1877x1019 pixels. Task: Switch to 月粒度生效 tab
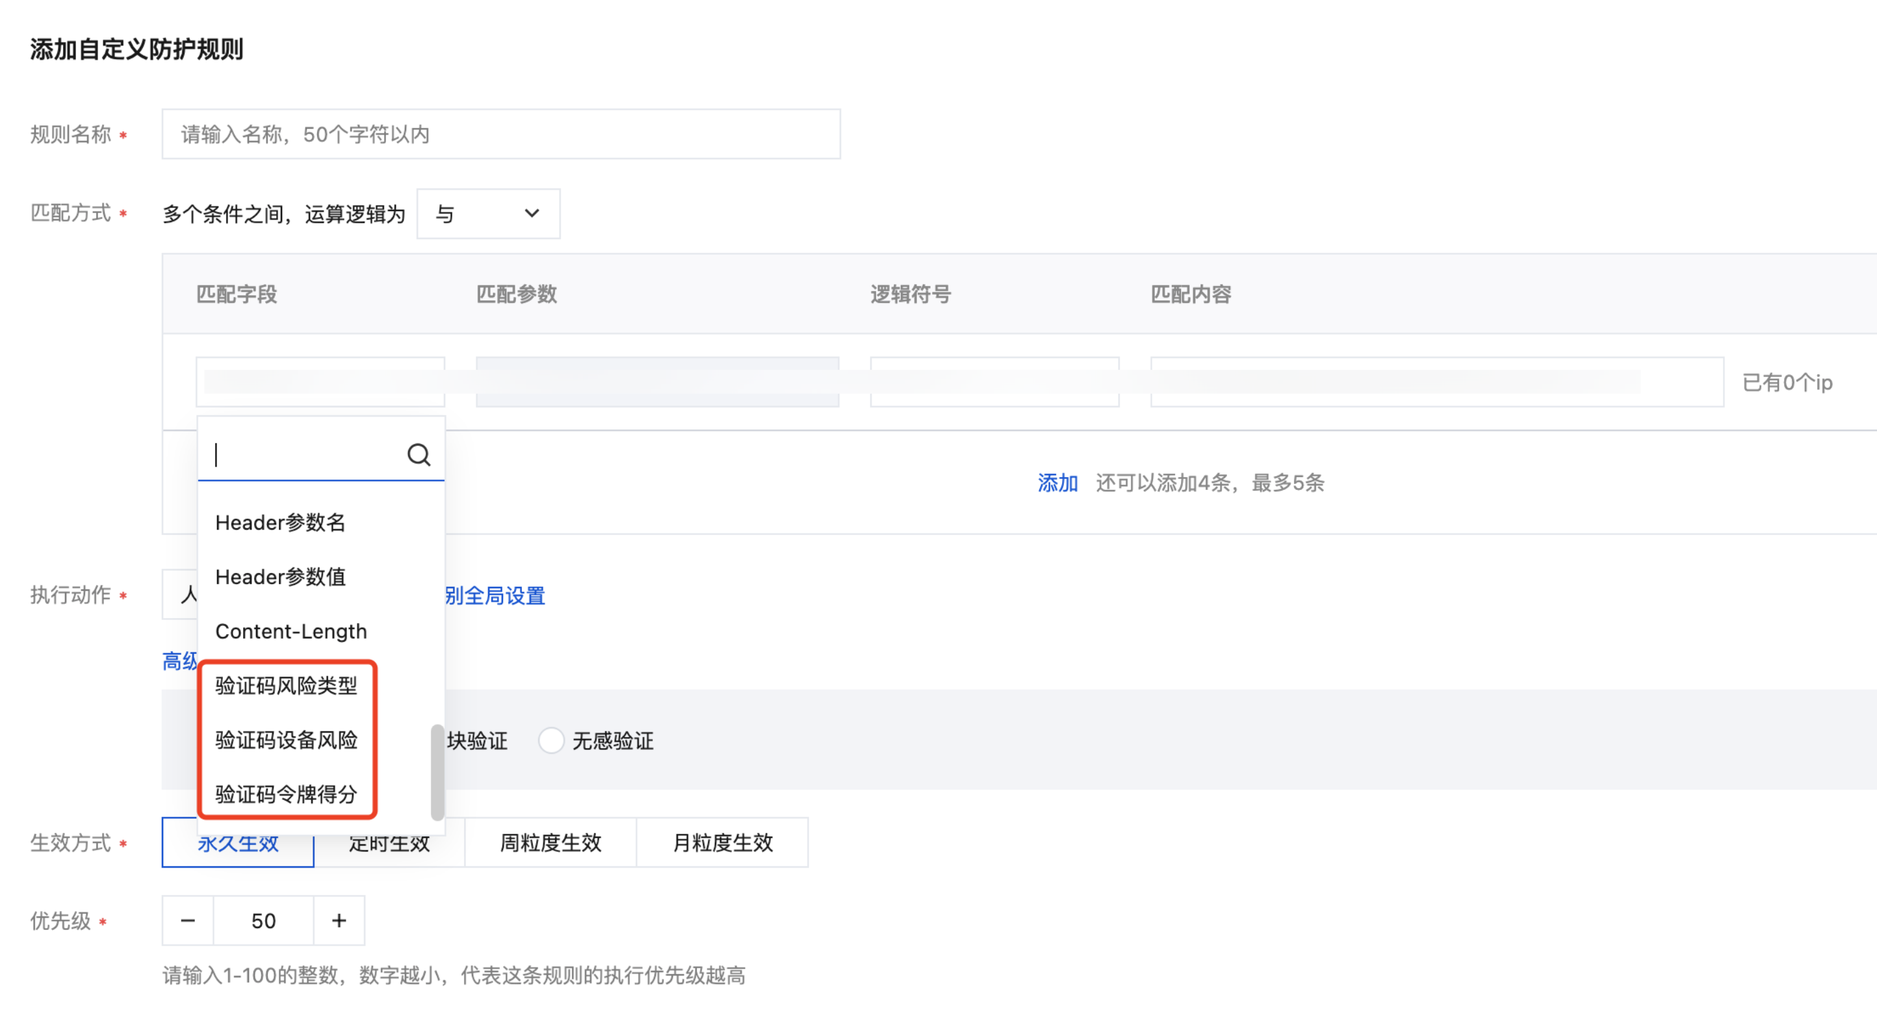722,843
